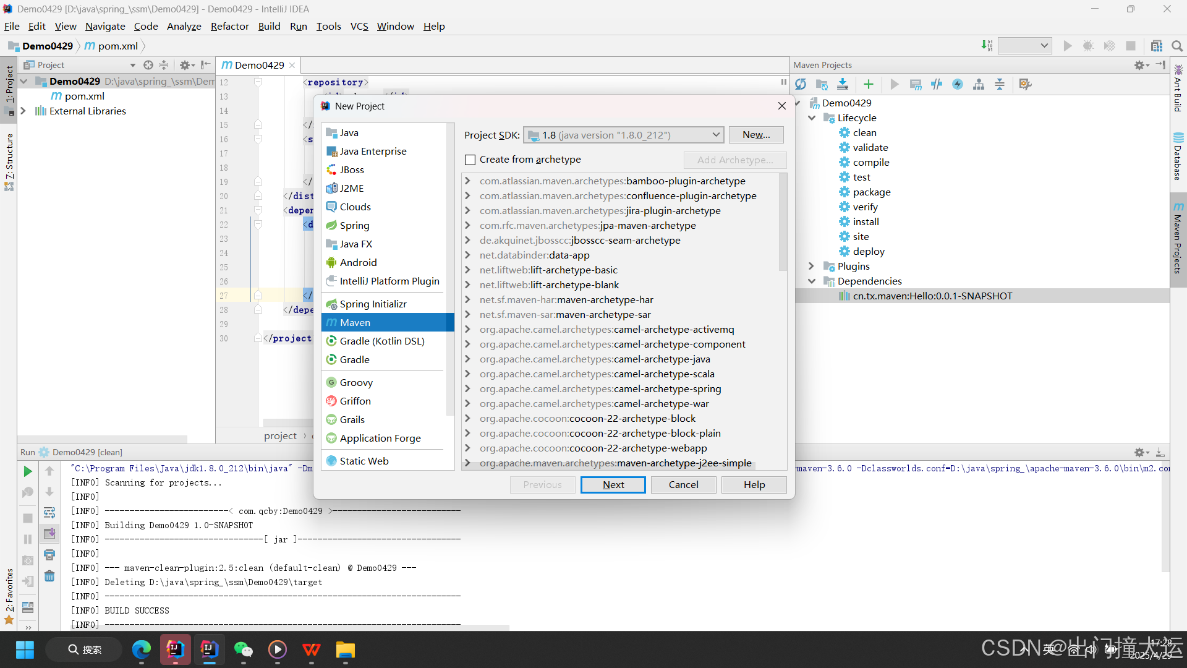Screen dimensions: 1187x668
Task: Toggle Skip Tests mode in Maven toolbar
Action: [958, 84]
